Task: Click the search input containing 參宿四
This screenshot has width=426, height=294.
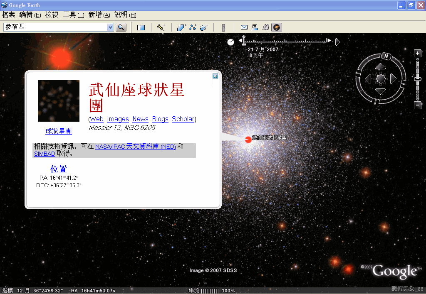Action: click(x=55, y=27)
